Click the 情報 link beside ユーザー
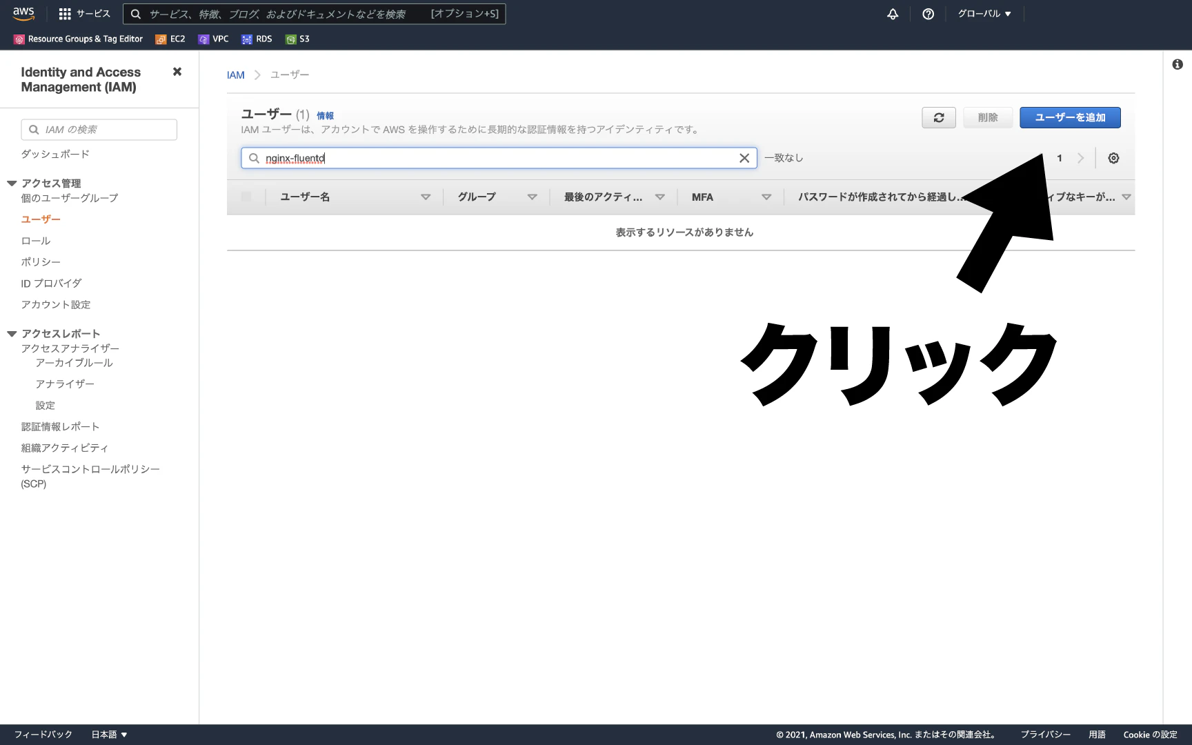 pyautogui.click(x=325, y=116)
